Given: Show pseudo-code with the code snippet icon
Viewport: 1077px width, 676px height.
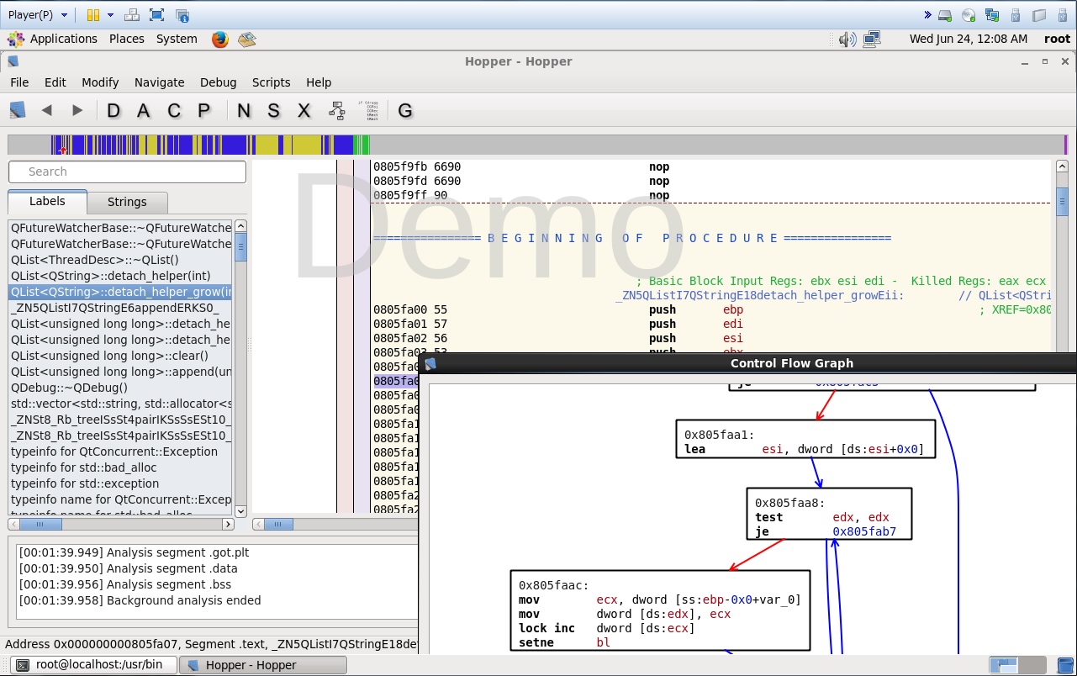Looking at the screenshot, I should tap(367, 110).
